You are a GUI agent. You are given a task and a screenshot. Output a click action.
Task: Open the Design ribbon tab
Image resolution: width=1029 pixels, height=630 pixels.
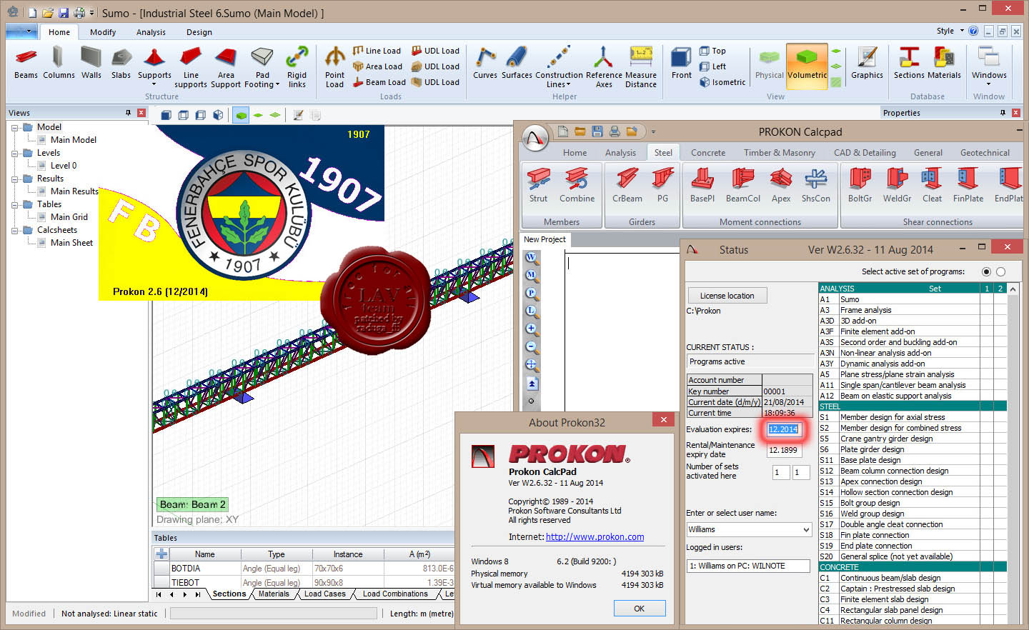point(199,32)
